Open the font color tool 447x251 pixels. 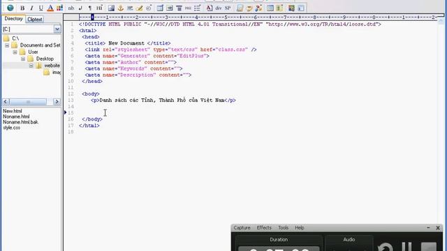tap(50, 8)
